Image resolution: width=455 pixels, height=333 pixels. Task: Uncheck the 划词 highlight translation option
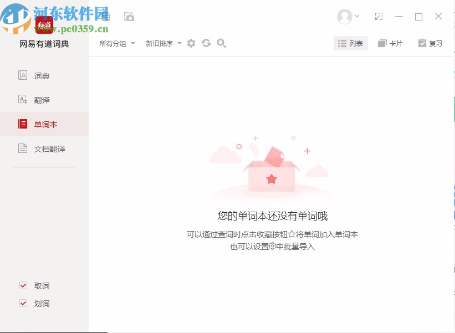coord(23,303)
